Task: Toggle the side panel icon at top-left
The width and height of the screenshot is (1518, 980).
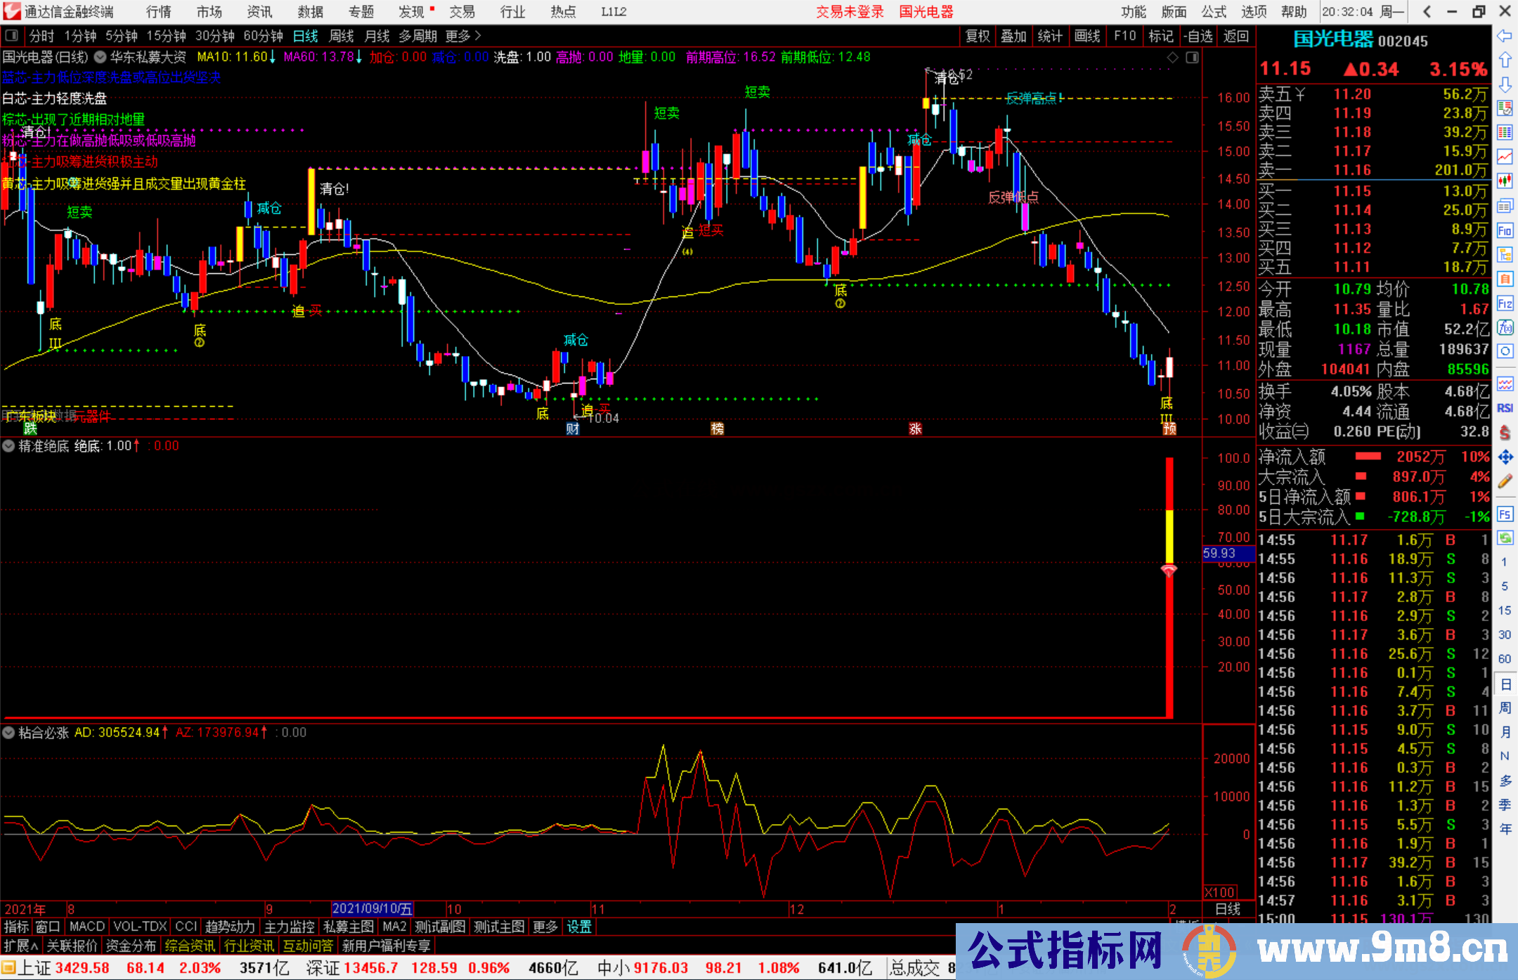Action: tap(12, 36)
